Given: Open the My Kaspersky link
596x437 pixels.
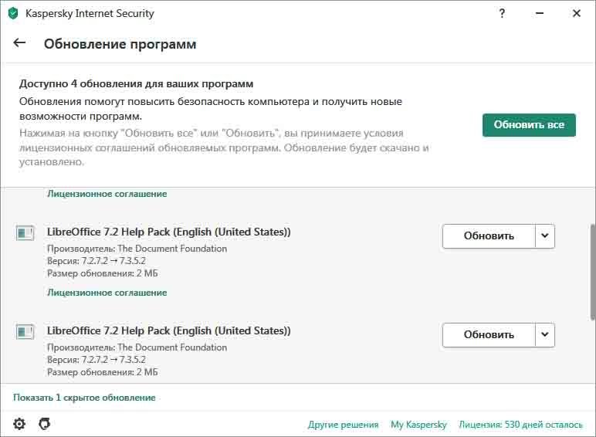Looking at the screenshot, I should click(418, 425).
